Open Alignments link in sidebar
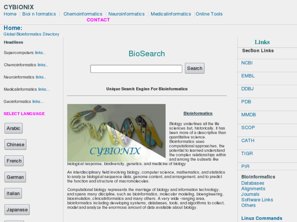 click(x=253, y=189)
